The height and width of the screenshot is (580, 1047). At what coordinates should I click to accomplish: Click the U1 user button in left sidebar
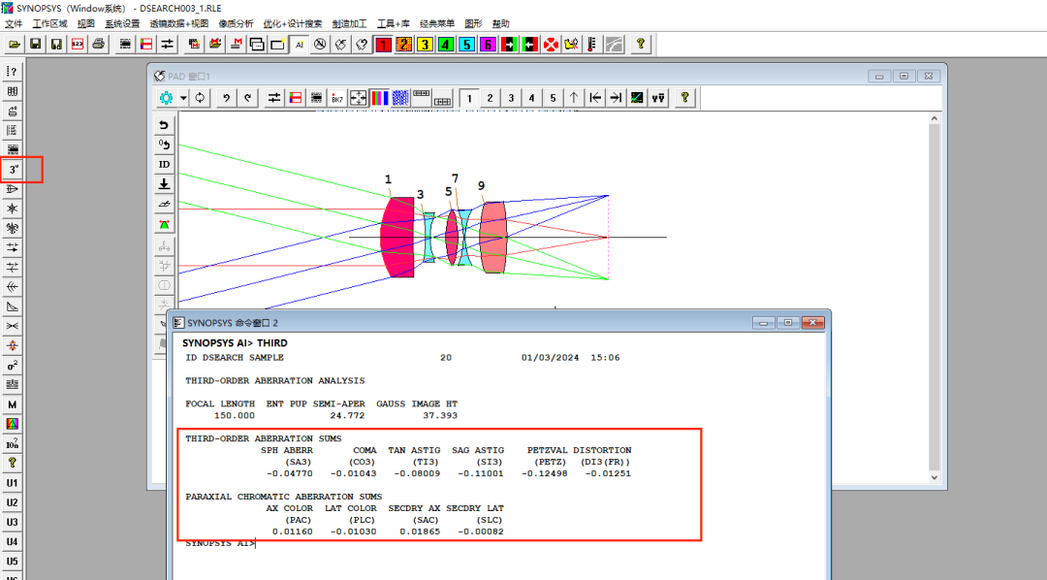point(13,482)
